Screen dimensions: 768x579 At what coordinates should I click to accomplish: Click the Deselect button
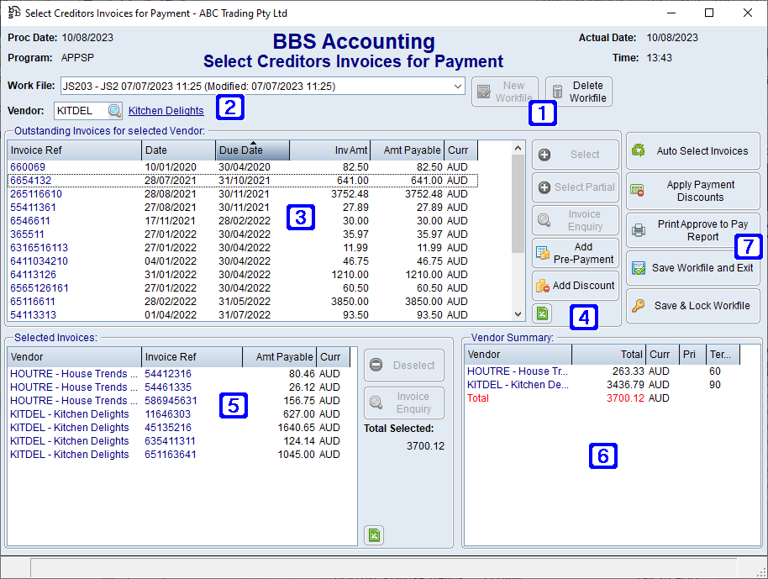pos(403,365)
